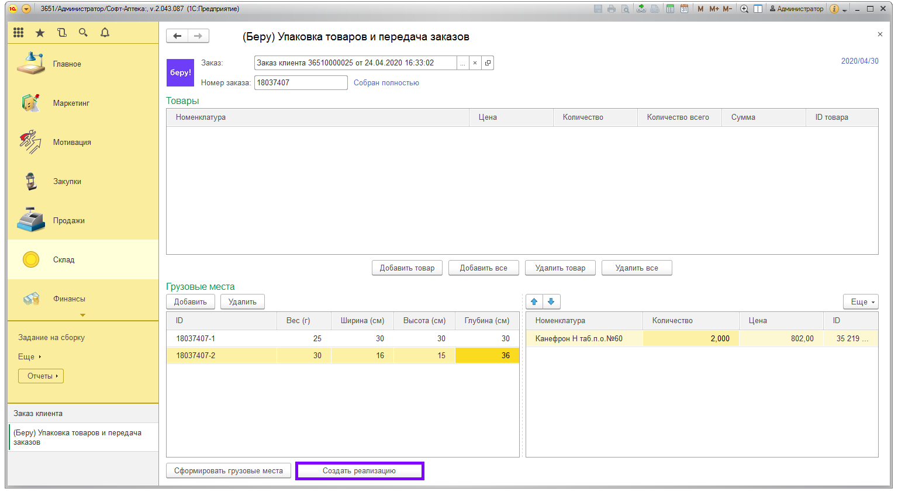Go back using the left arrow button

[177, 36]
